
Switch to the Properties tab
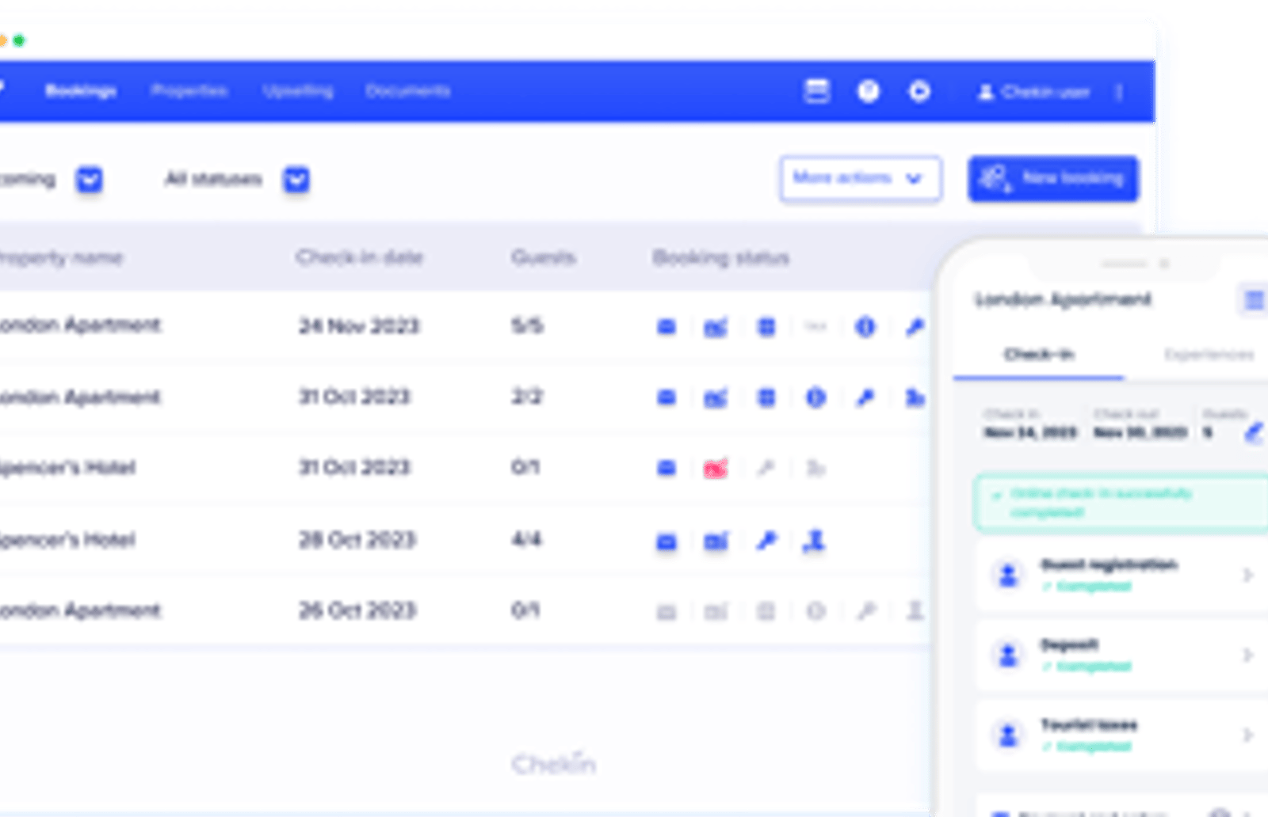coord(189,91)
